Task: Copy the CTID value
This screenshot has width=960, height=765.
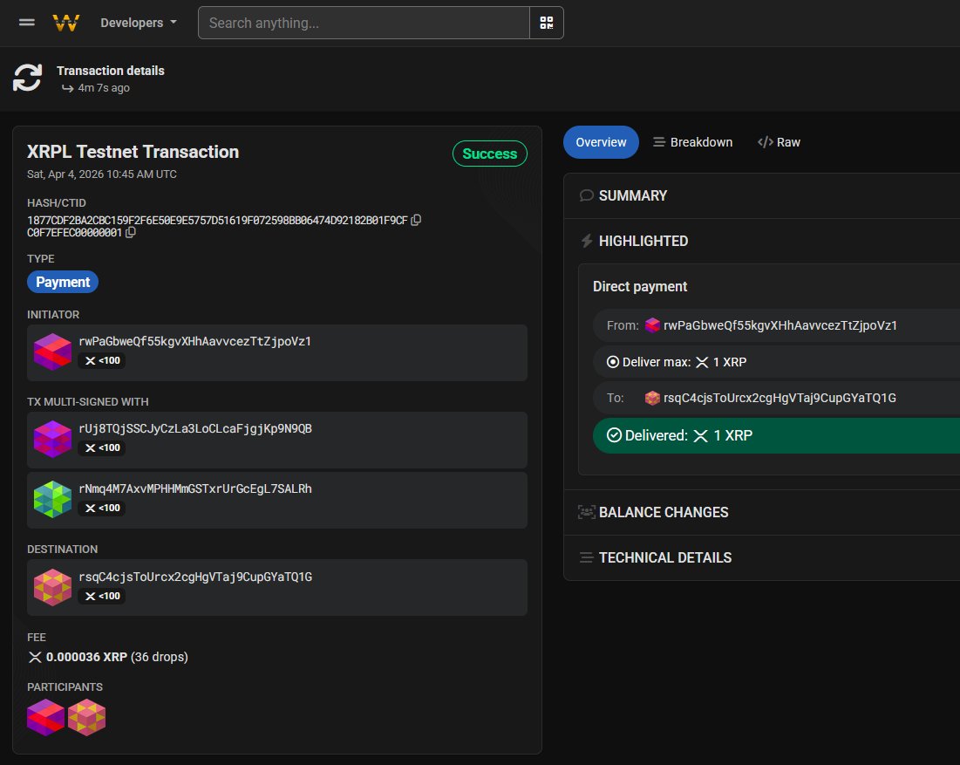Action: [x=131, y=233]
